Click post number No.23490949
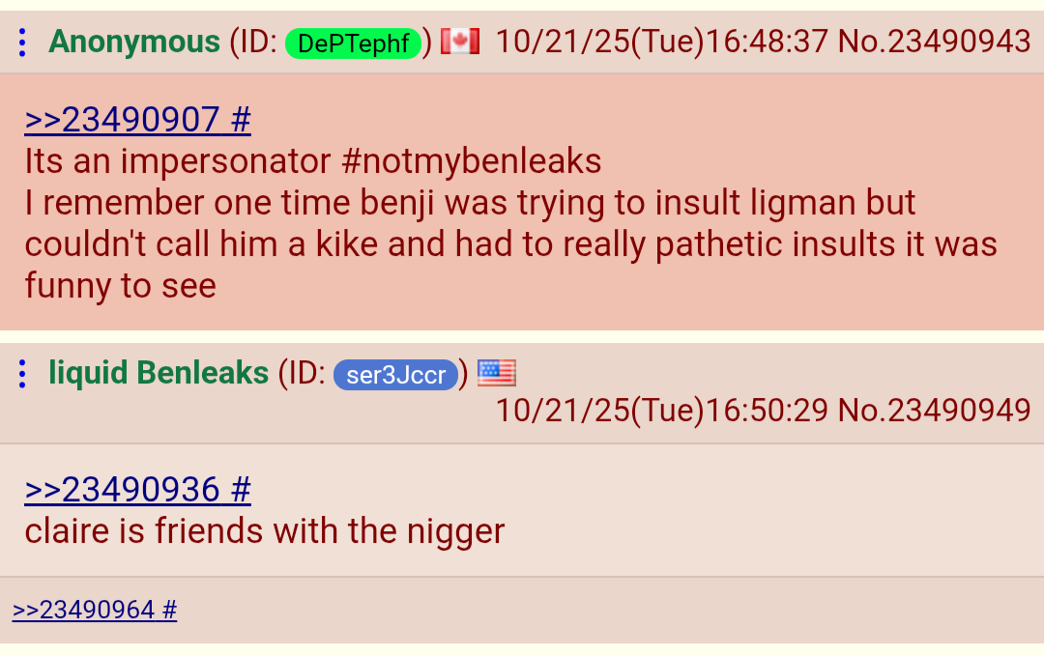 934,410
